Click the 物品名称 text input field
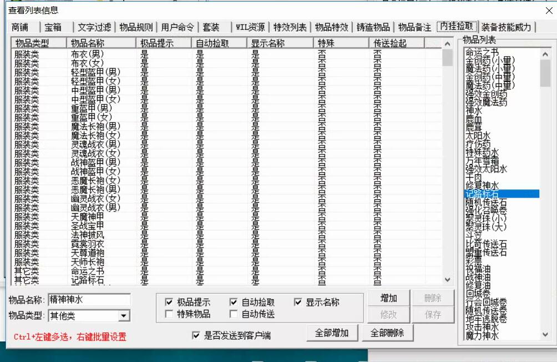 point(89,300)
